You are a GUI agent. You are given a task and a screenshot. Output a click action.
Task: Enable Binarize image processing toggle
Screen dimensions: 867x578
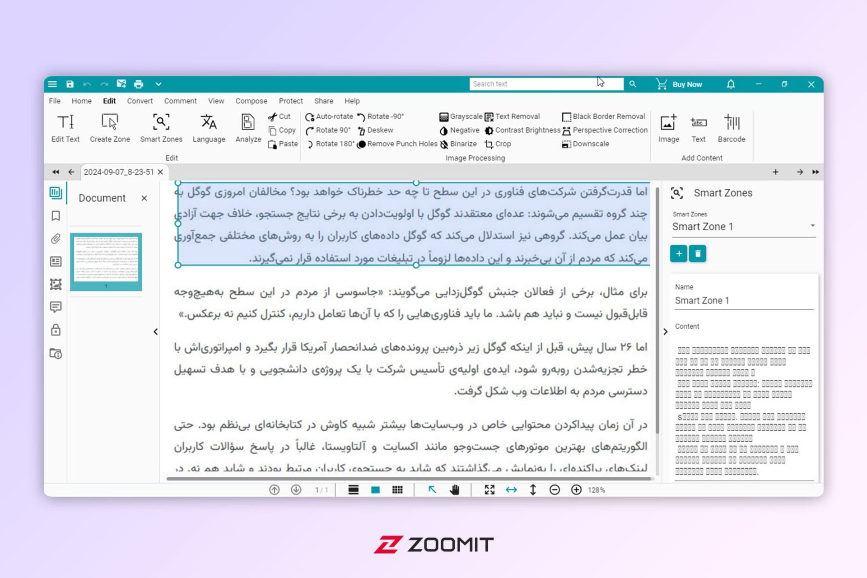pyautogui.click(x=459, y=143)
